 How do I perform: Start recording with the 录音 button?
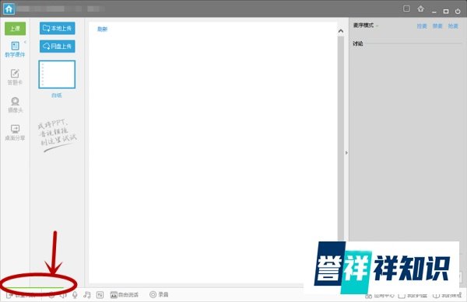point(159,294)
